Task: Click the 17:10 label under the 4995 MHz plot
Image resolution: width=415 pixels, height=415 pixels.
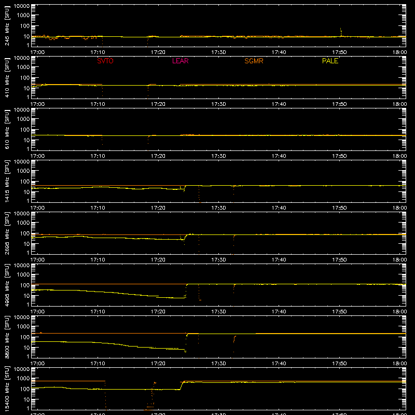Action: [x=98, y=312]
